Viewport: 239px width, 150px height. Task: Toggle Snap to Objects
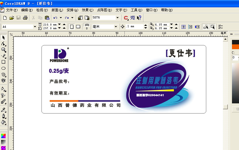point(197,27)
